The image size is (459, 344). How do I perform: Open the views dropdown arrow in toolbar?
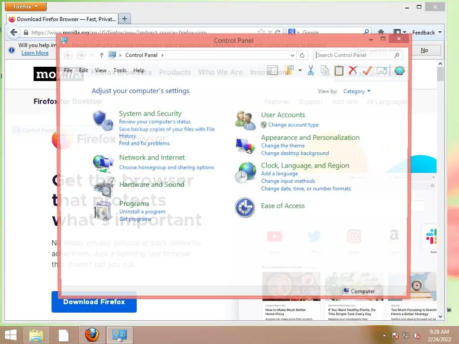click(x=300, y=70)
